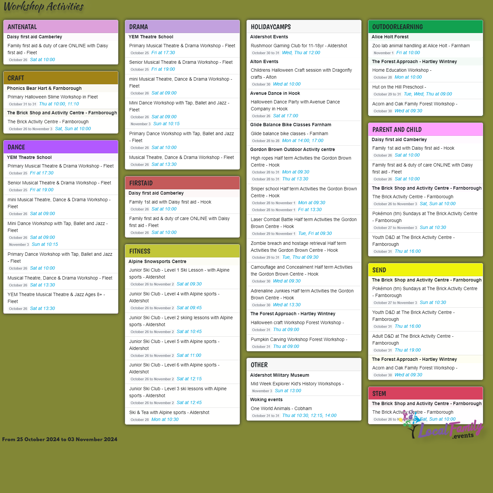This screenshot has height=493, width=493.
Task: Open Laser Combat Battle Half term Activities
Action: [304, 223]
